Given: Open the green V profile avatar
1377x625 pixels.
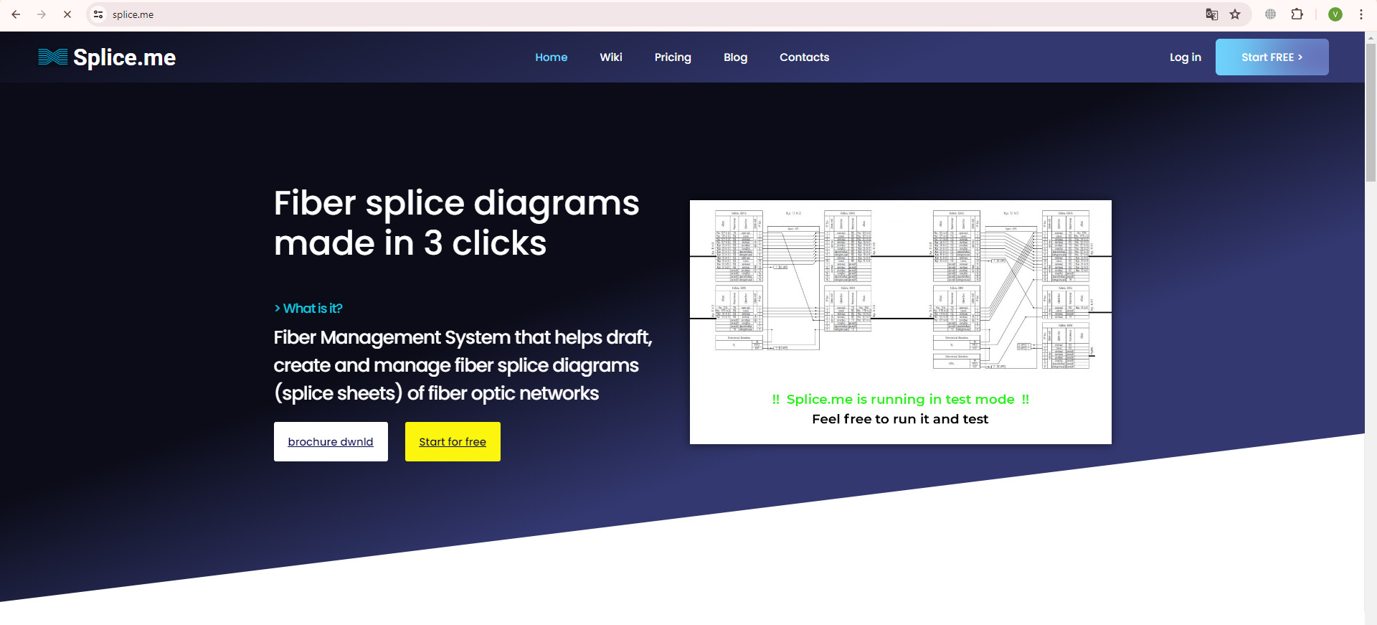Looking at the screenshot, I should click(1335, 14).
